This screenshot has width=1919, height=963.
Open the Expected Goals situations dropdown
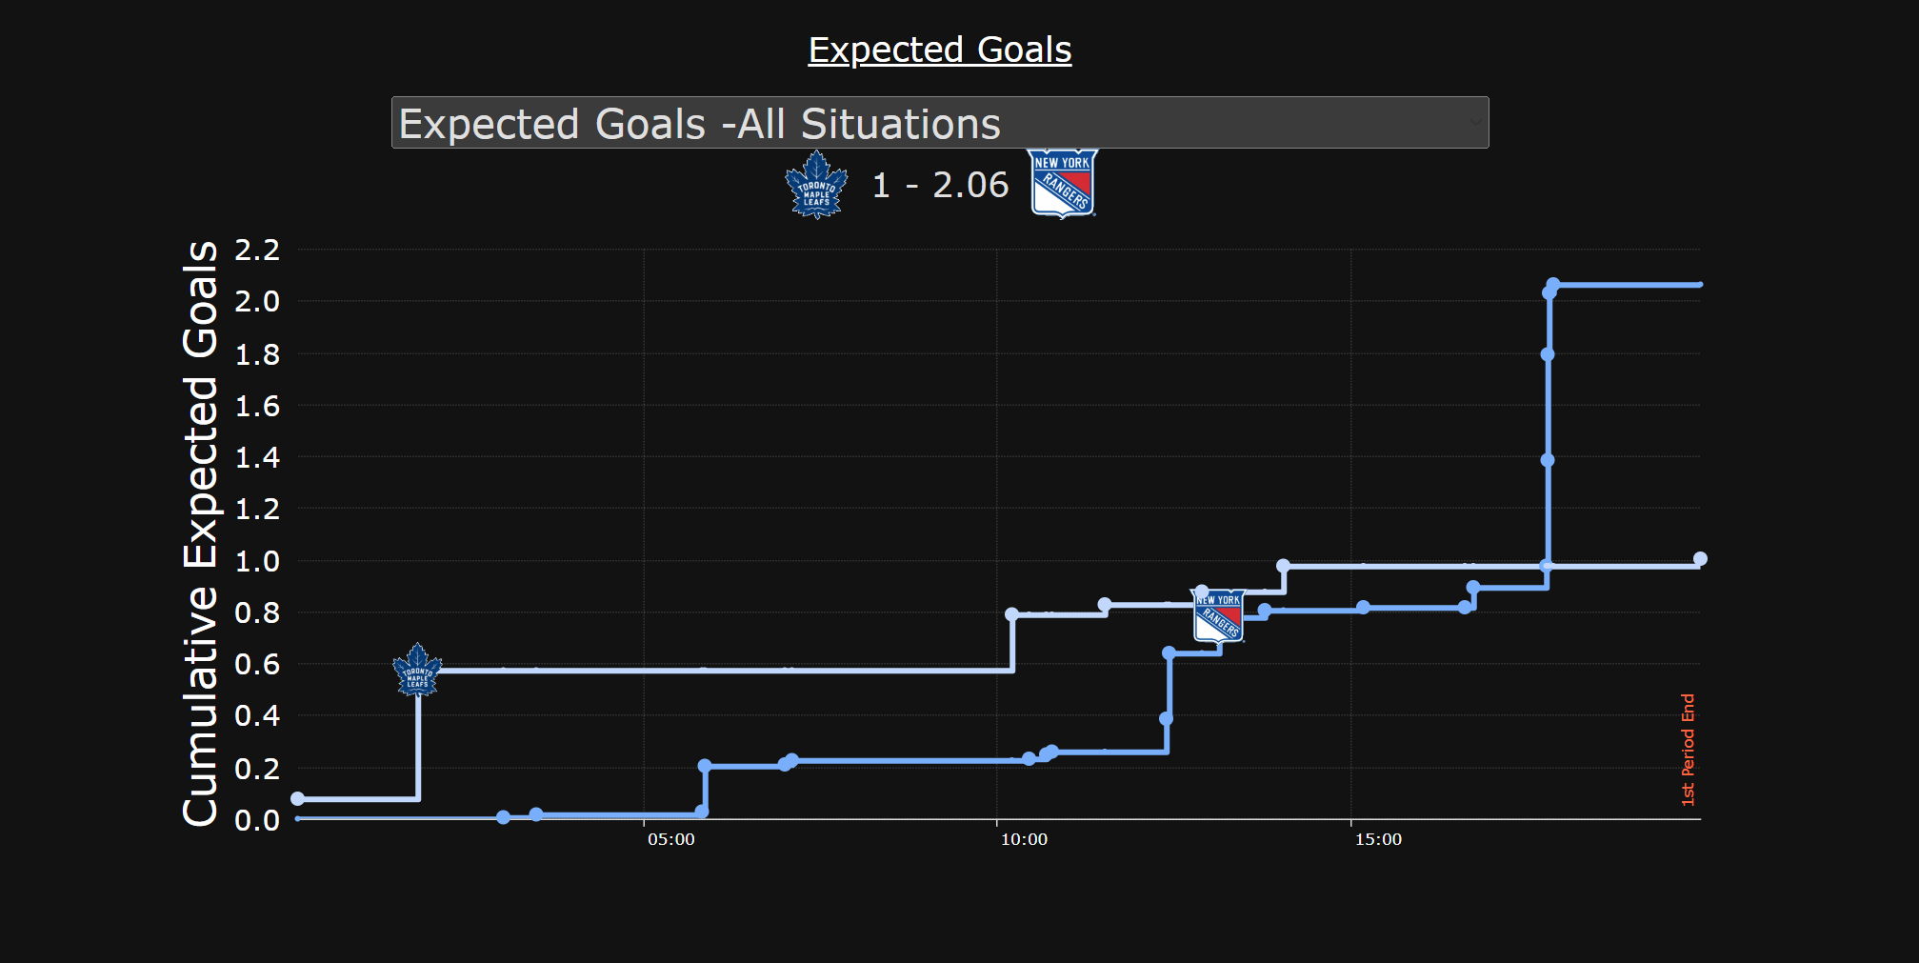939,123
